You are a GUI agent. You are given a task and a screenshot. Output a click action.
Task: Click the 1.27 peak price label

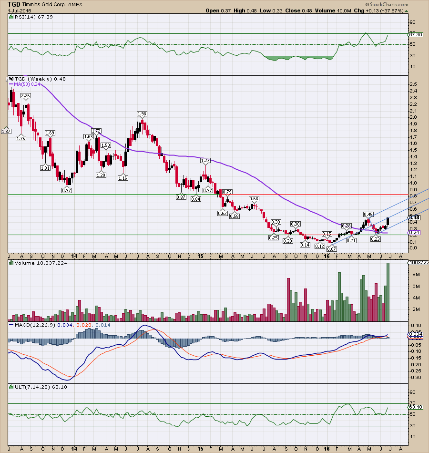205,160
